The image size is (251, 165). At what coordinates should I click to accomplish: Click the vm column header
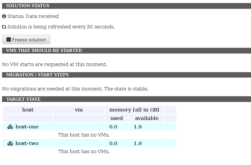79,110
